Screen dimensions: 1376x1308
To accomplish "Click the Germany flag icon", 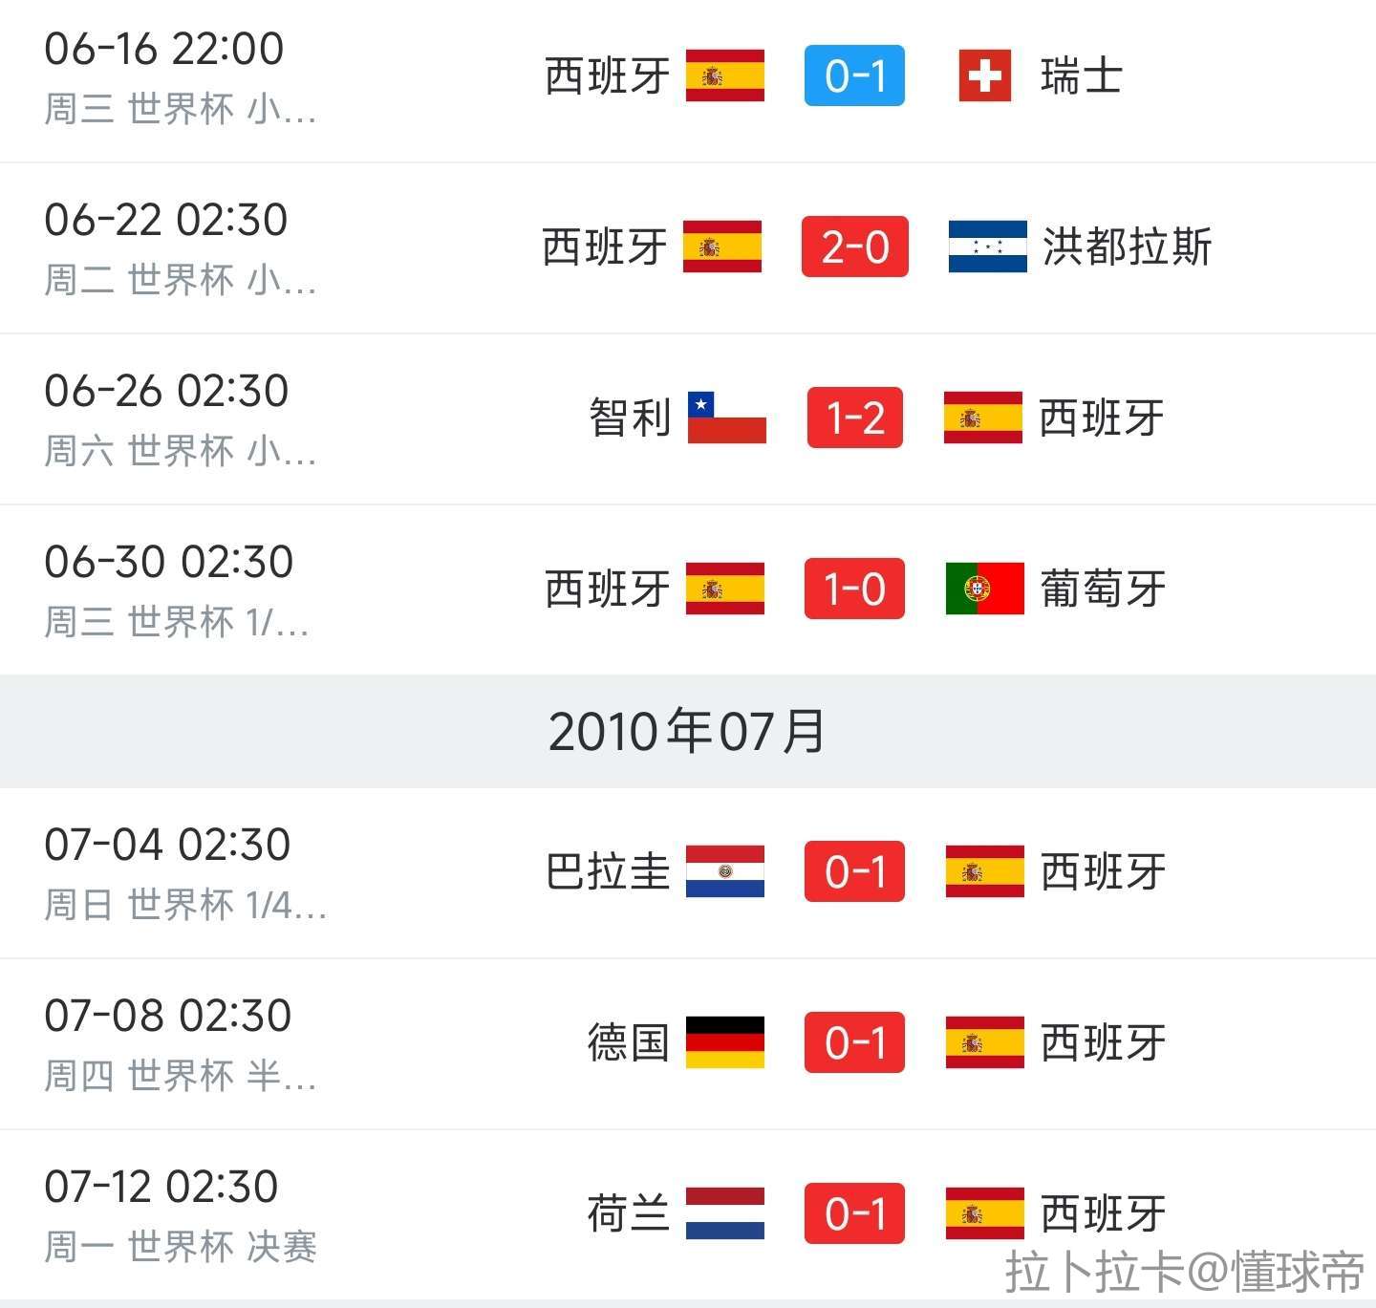I will (x=724, y=1042).
